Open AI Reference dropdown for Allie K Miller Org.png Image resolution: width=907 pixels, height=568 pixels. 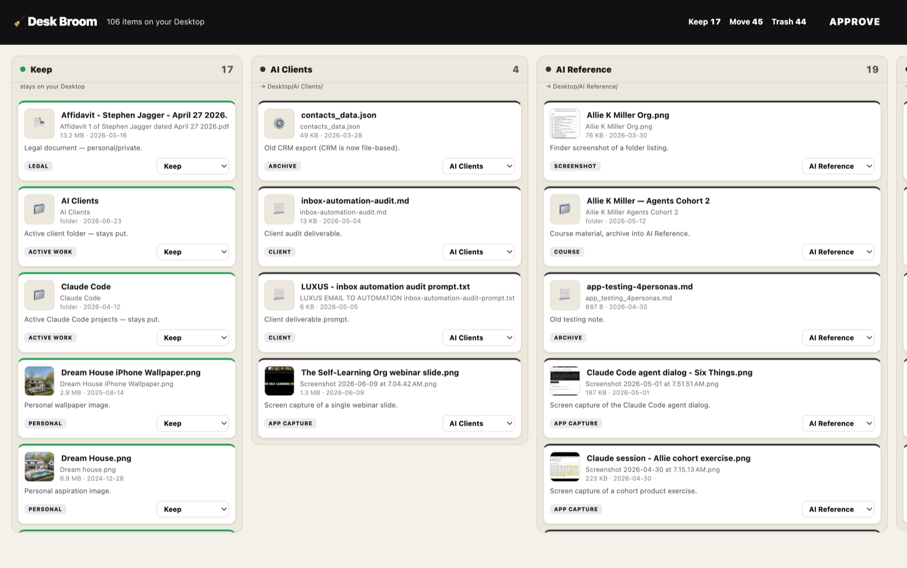click(838, 166)
